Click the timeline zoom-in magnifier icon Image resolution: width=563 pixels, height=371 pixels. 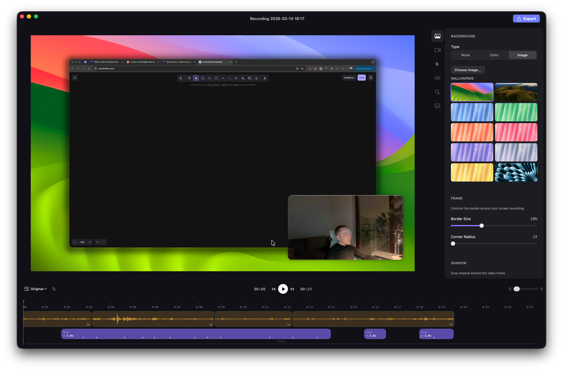[541, 289]
